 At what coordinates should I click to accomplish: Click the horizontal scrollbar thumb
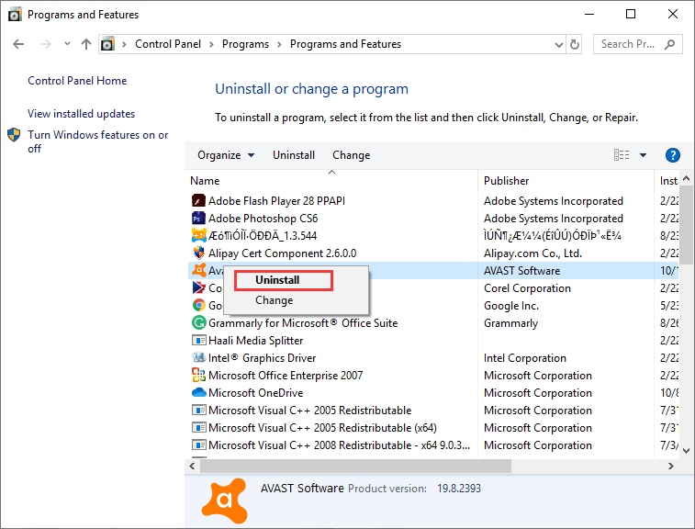(355, 466)
